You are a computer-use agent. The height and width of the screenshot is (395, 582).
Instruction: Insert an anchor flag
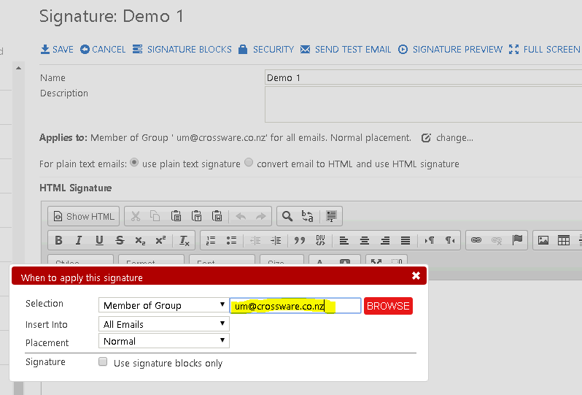tap(517, 239)
